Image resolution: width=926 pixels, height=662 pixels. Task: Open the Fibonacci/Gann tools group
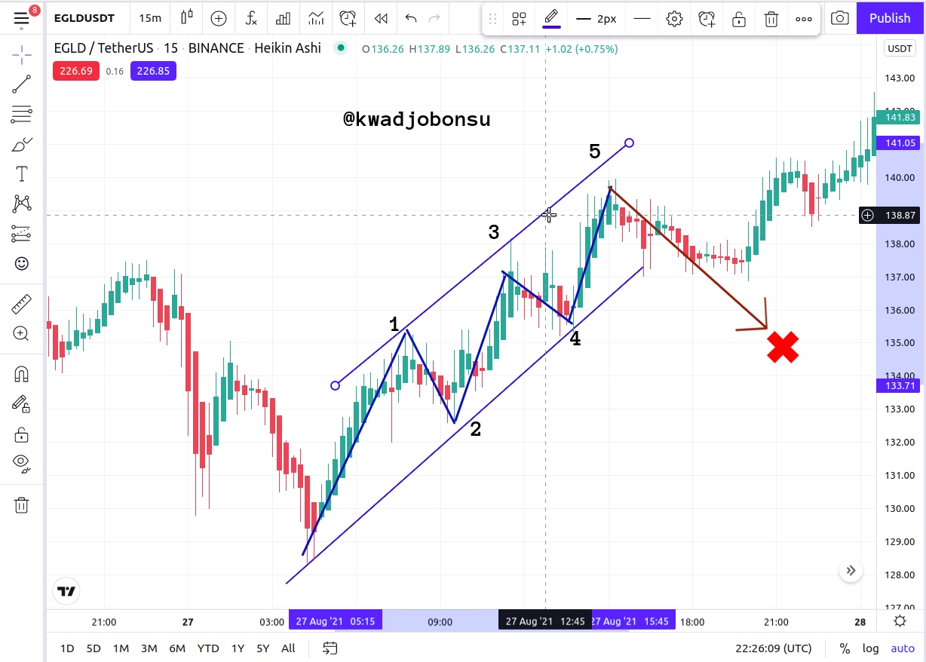(22, 114)
